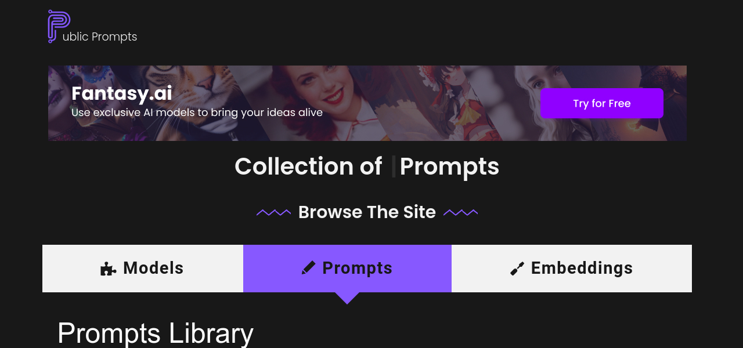Switch to the Embeddings tab
The width and height of the screenshot is (743, 348).
[x=572, y=269]
